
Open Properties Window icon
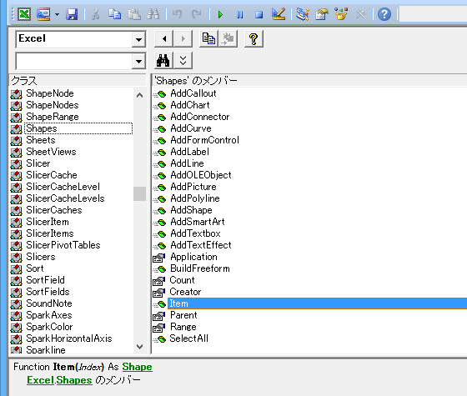322,14
